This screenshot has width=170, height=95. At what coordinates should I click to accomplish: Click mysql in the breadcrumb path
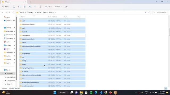point(45,12)
